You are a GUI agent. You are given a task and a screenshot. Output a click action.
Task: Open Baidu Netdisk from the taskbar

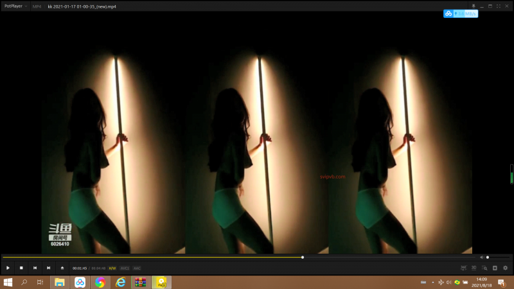(x=80, y=282)
